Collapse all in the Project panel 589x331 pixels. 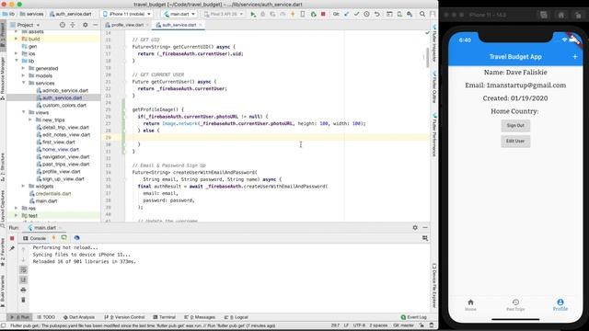[x=73, y=25]
